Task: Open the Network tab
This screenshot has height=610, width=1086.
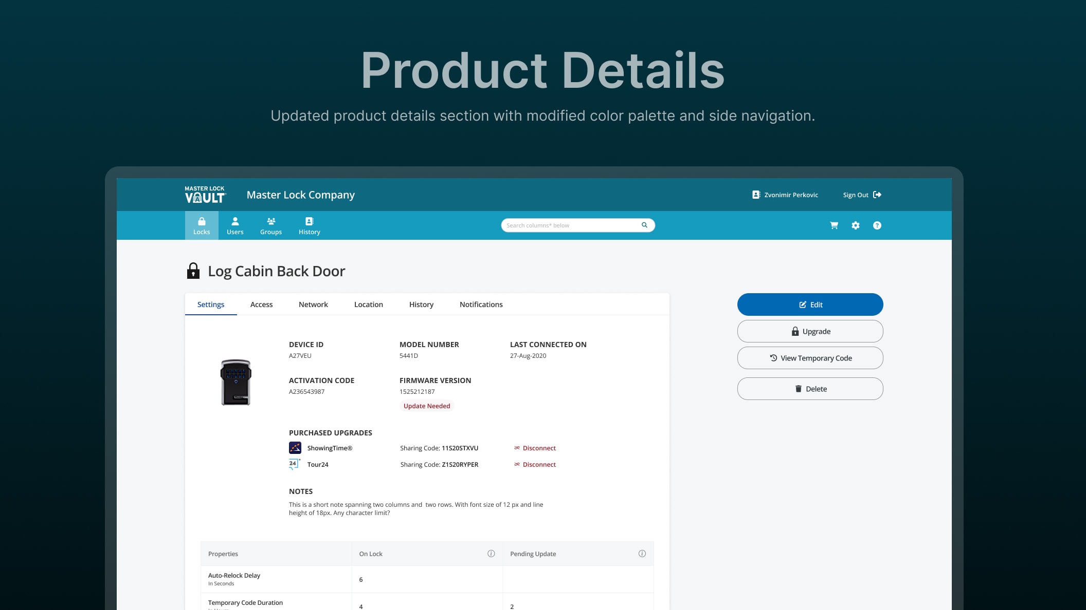Action: (313, 304)
